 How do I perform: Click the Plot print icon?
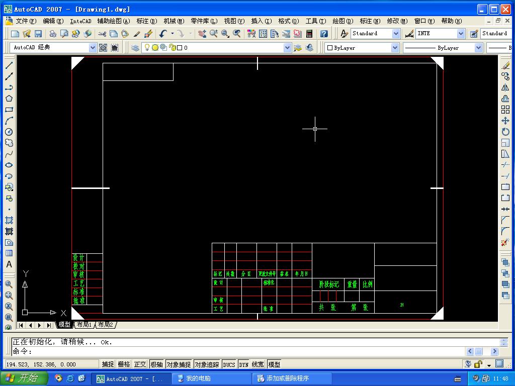tap(52, 34)
